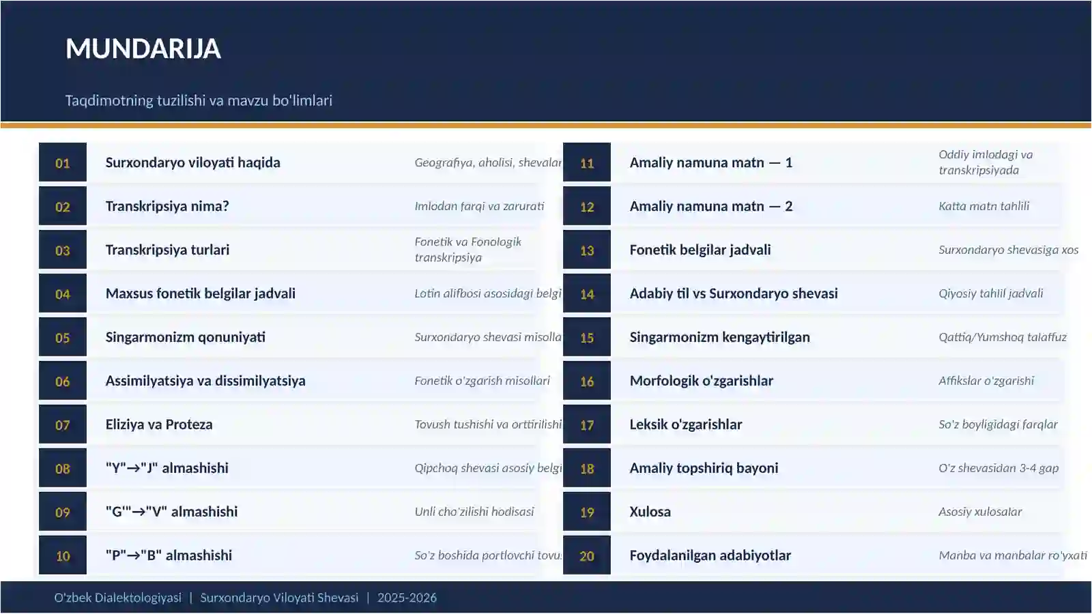1092x614 pixels.
Task: Click the number badge 17
Action: [x=587, y=424]
